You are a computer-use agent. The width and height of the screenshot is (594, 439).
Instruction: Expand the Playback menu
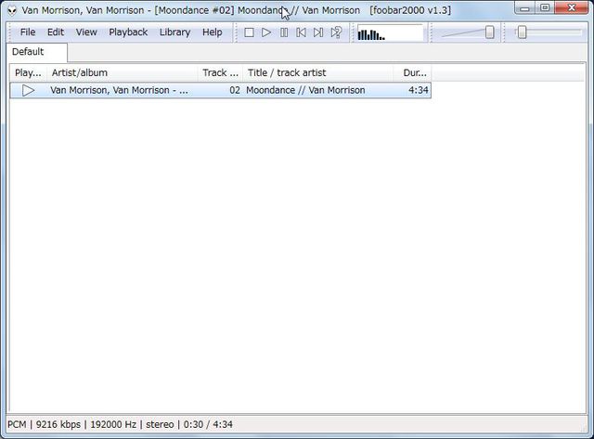pyautogui.click(x=128, y=32)
